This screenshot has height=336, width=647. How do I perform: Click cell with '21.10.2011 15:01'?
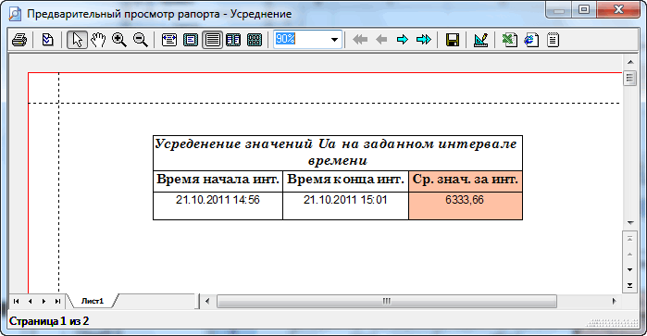point(345,205)
